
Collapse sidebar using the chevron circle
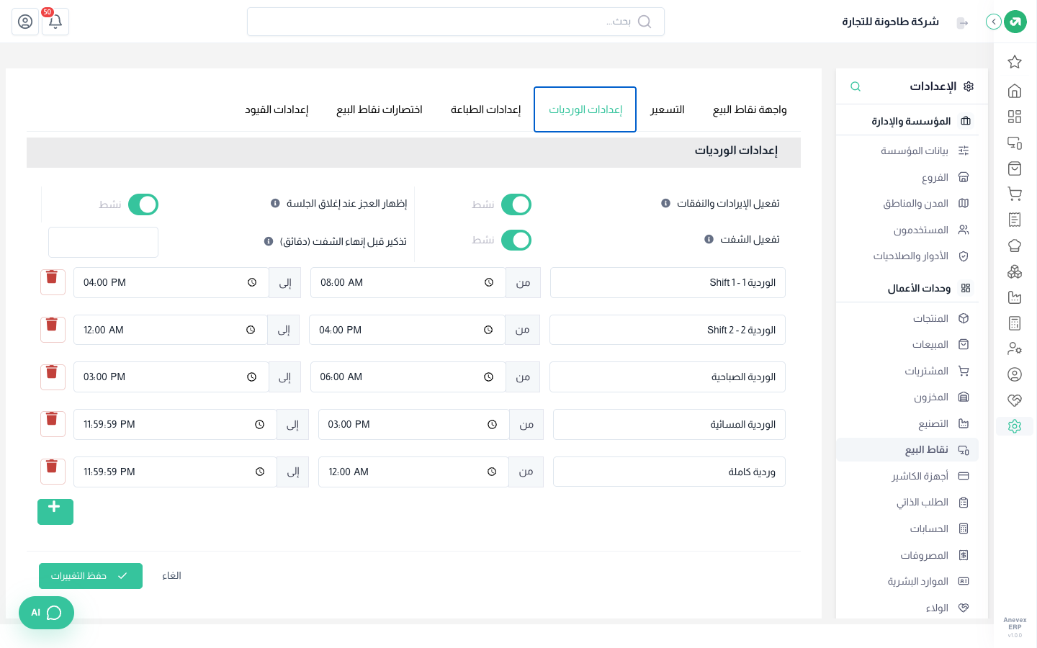tap(994, 22)
